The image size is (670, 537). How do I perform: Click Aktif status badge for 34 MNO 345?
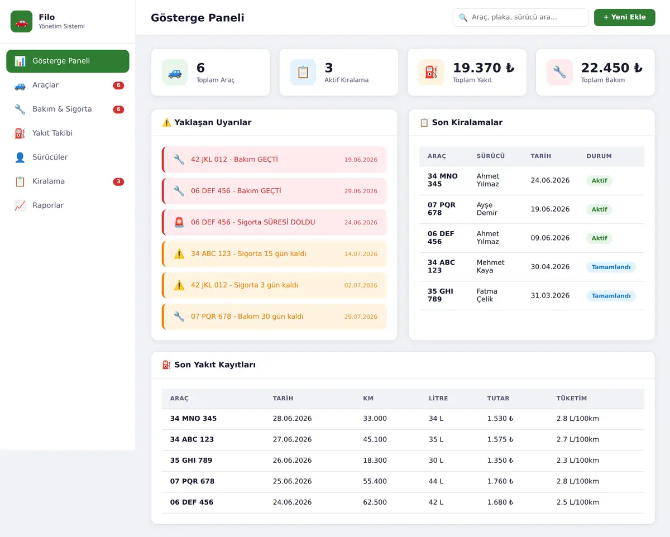[x=599, y=180]
